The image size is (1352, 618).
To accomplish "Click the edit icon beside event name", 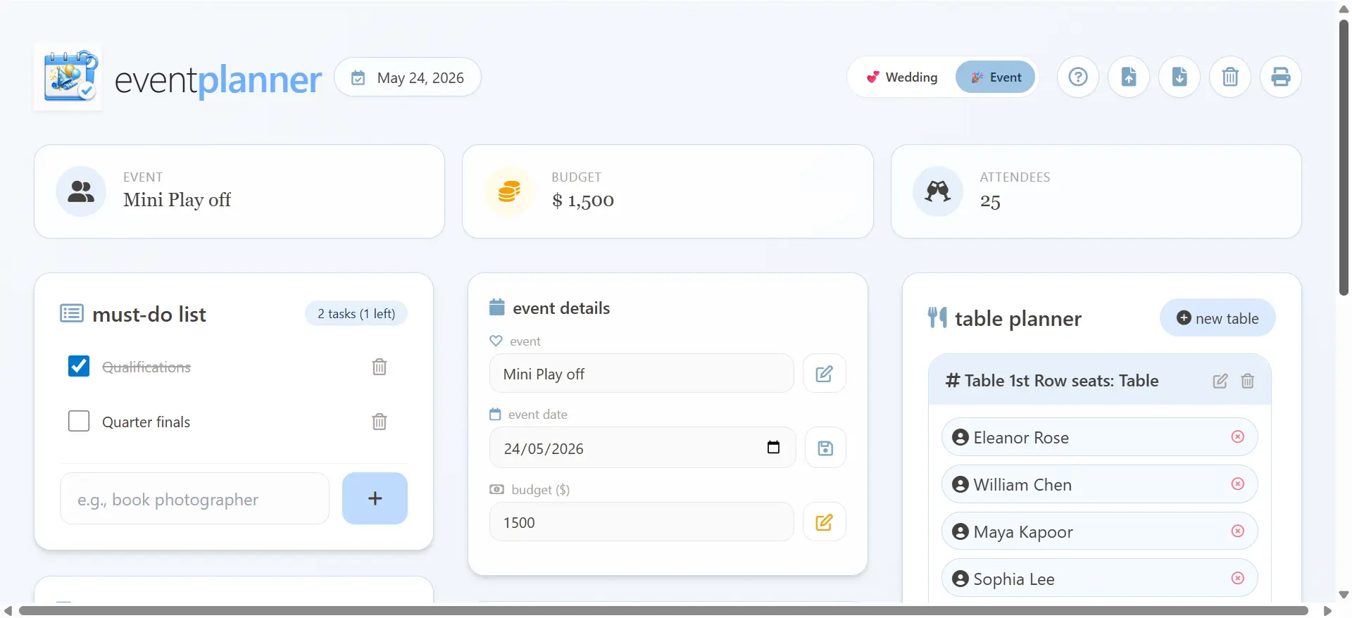I will tap(825, 373).
